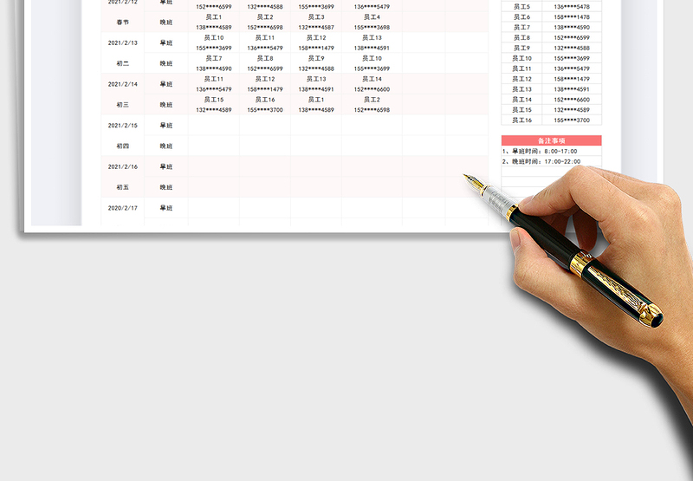Select the 2021/2/13 date cell

pyautogui.click(x=122, y=42)
